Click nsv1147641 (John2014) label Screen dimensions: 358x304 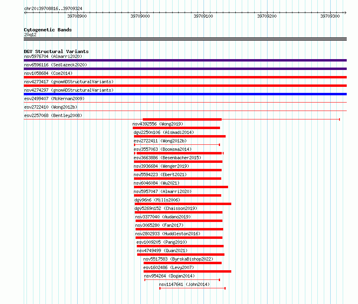click(184, 284)
